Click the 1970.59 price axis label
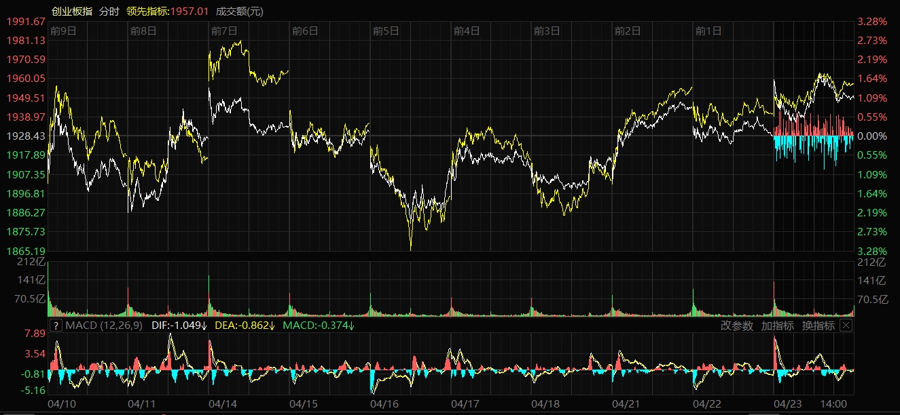This screenshot has width=900, height=415. pos(25,60)
